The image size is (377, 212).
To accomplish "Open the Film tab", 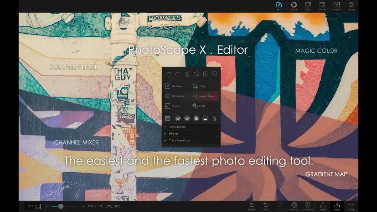I will 308,6.
